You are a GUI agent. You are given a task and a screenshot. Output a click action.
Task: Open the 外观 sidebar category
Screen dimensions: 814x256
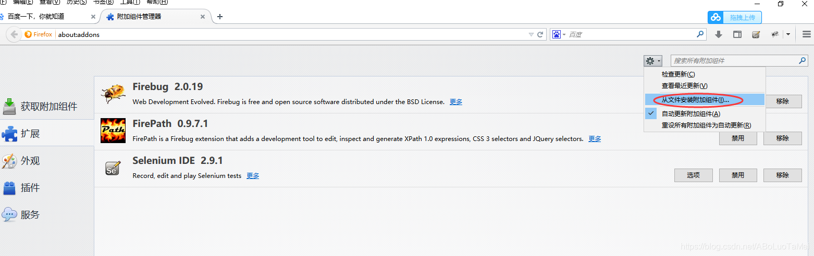[47, 161]
